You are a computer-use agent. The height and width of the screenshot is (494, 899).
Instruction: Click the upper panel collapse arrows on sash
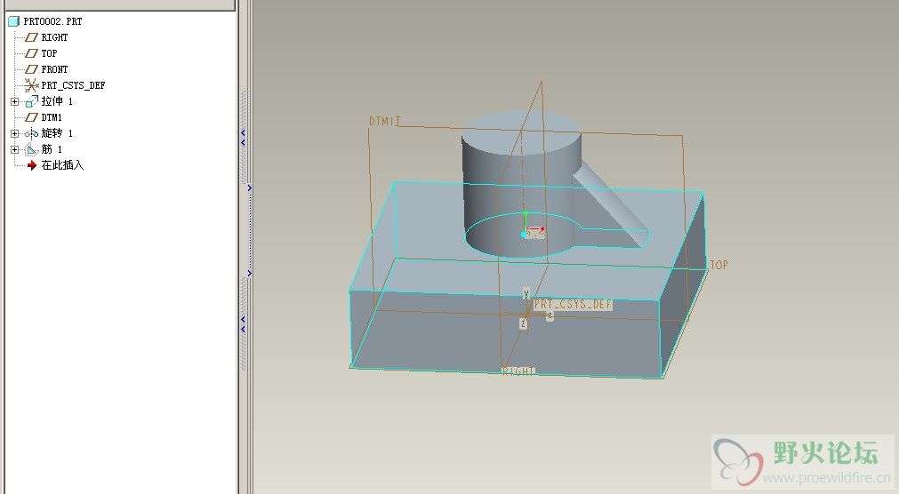(x=243, y=137)
